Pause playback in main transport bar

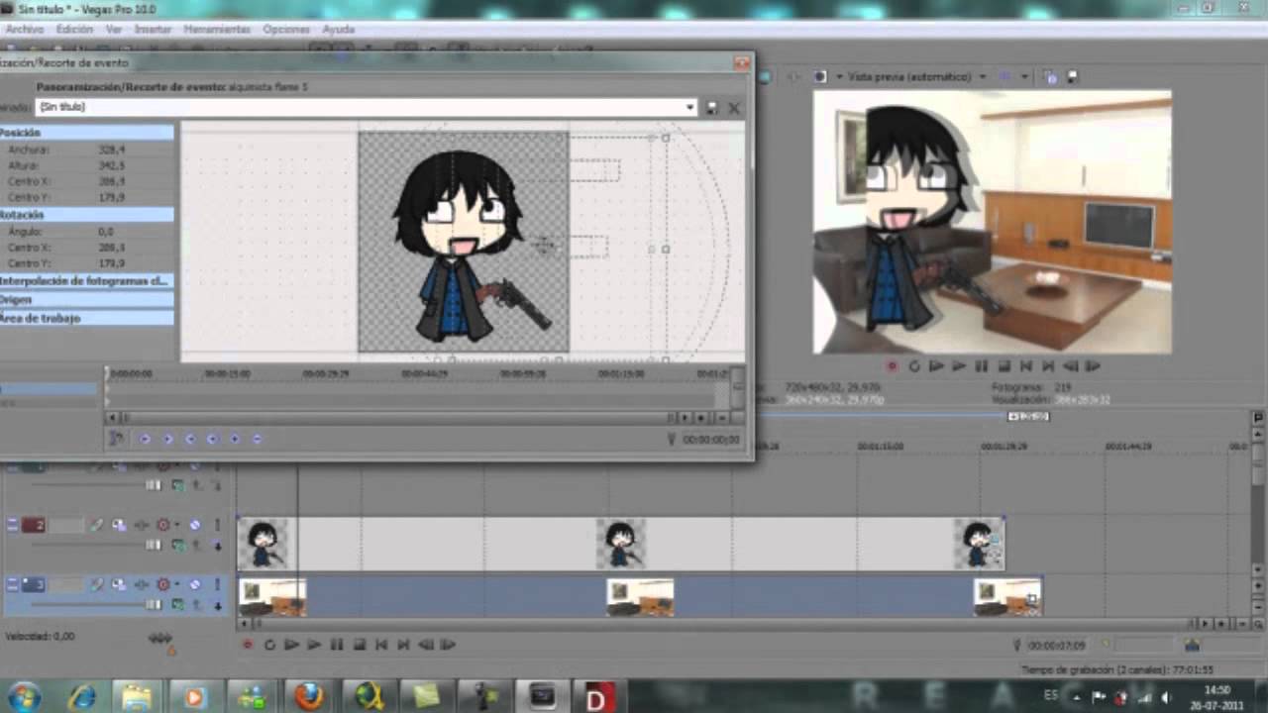(337, 645)
